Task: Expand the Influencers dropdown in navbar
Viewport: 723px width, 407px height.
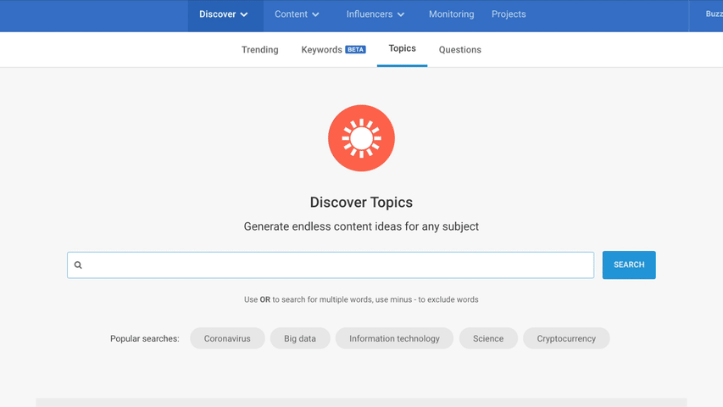Action: 375,14
